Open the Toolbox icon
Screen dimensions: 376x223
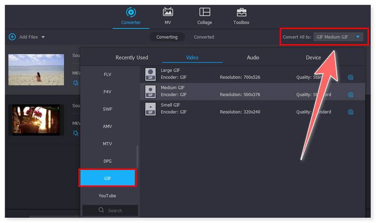pyautogui.click(x=241, y=12)
